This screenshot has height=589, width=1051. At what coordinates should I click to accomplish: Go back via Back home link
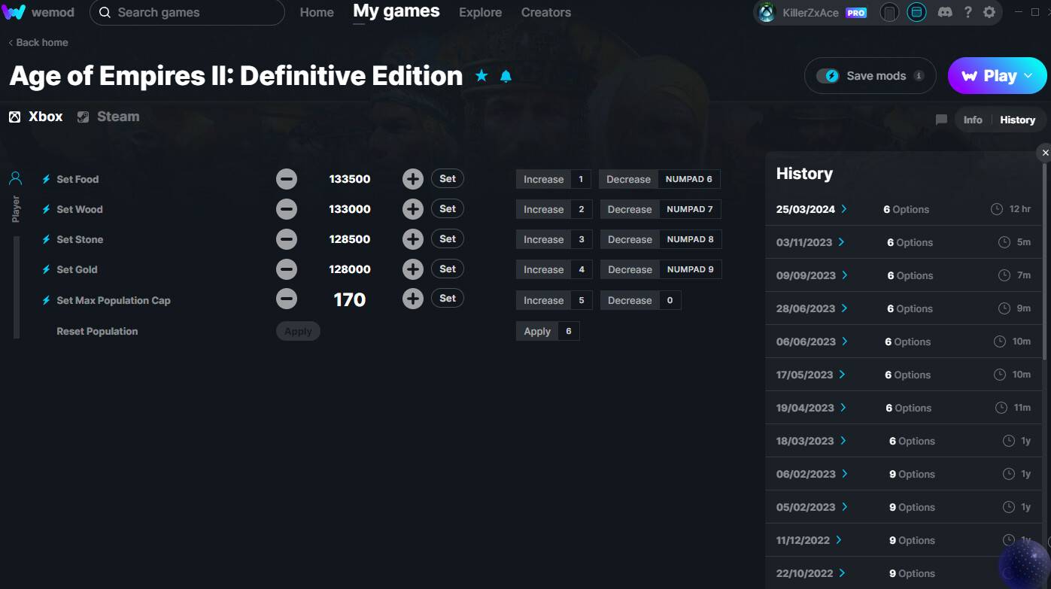38,42
